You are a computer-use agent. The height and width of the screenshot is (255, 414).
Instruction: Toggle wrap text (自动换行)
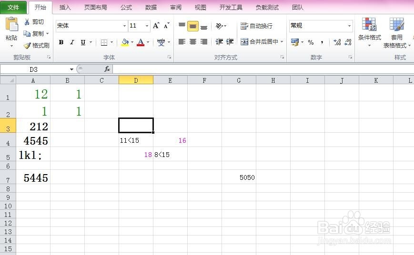256,26
